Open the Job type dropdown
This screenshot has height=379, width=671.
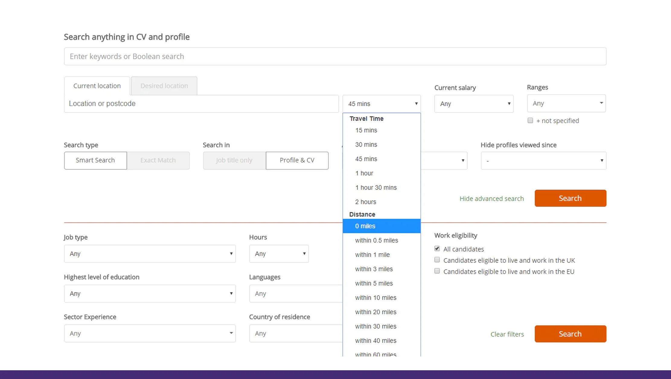point(150,254)
